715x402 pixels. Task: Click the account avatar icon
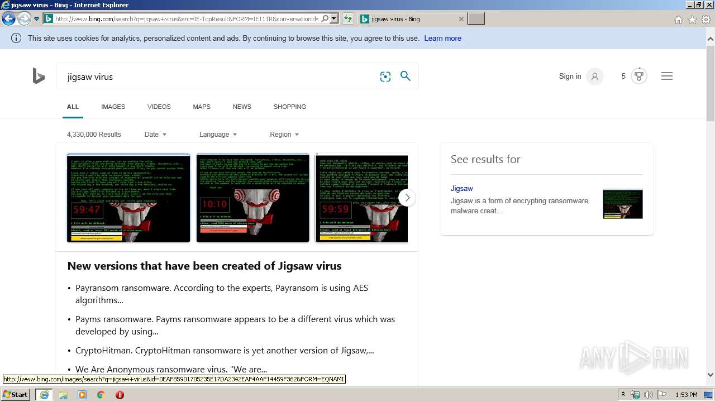(595, 76)
